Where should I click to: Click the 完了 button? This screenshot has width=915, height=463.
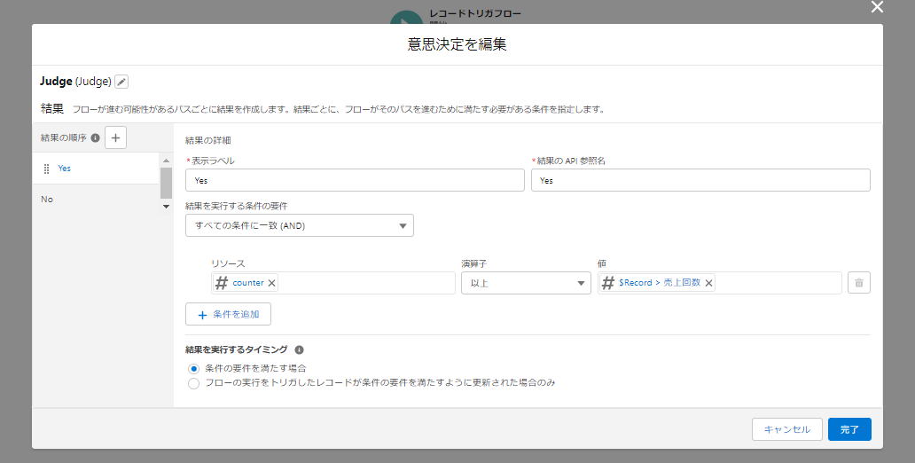click(x=849, y=429)
